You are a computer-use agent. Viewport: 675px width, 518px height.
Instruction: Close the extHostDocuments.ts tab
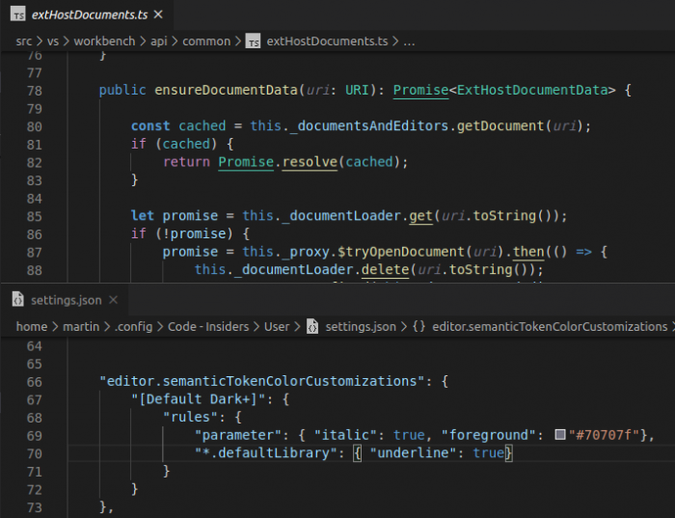(159, 15)
